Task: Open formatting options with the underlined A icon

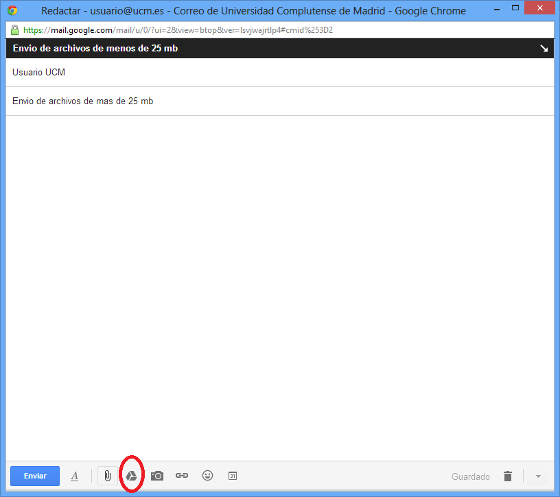Action: click(74, 476)
